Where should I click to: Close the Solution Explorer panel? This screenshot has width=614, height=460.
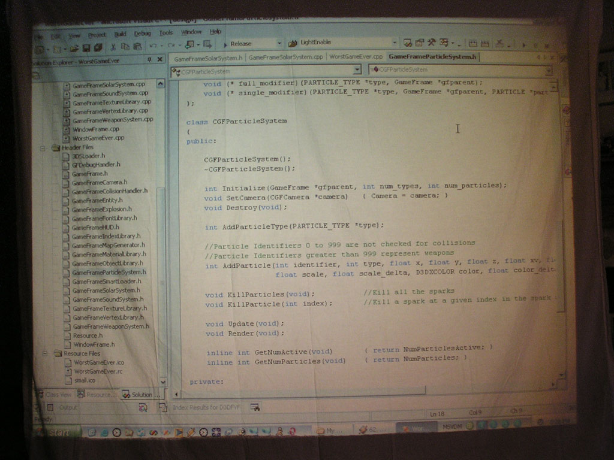pos(160,59)
